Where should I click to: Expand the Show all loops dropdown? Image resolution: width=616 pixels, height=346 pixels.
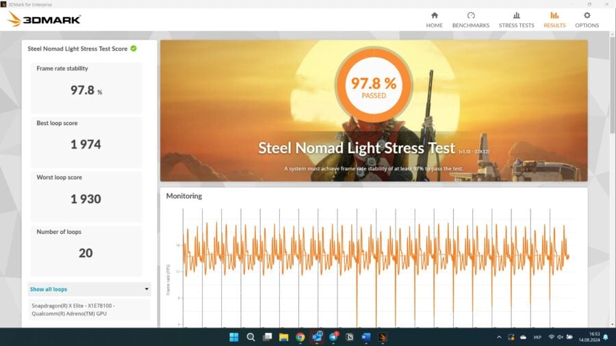(89, 289)
